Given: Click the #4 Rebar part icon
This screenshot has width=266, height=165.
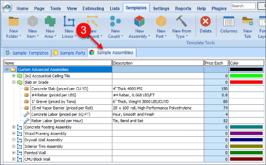Looking at the screenshot, I should click(x=26, y=95).
